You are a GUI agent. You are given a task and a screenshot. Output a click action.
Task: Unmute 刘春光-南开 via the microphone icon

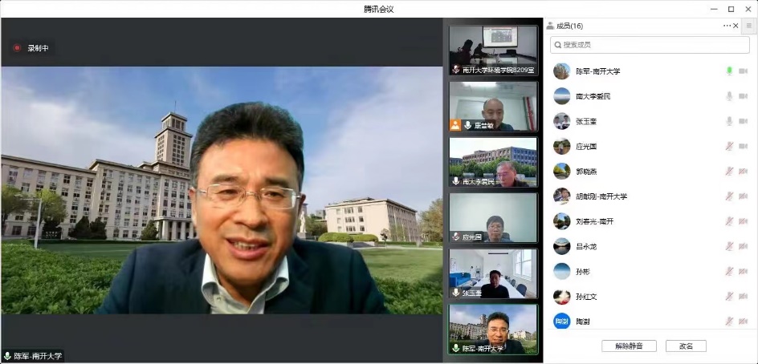[x=729, y=221]
